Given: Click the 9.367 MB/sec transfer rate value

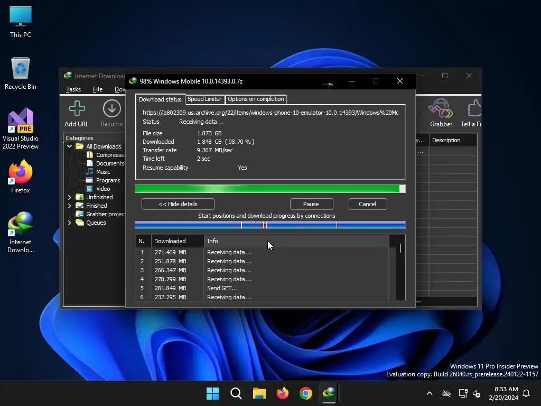Looking at the screenshot, I should (x=214, y=150).
